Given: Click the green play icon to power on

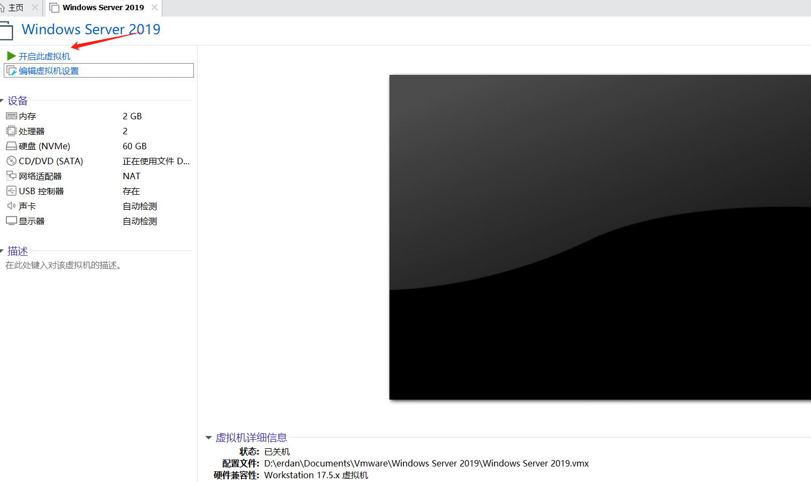Looking at the screenshot, I should coord(11,56).
